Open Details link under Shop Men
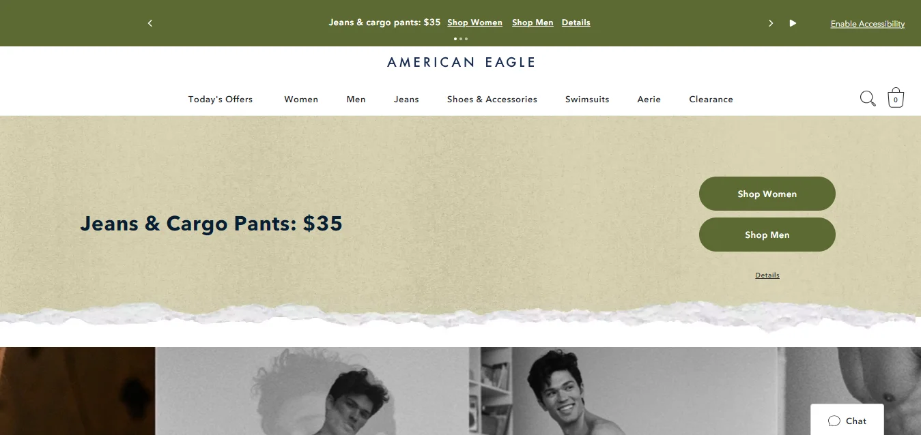921x435 pixels. pyautogui.click(x=767, y=275)
